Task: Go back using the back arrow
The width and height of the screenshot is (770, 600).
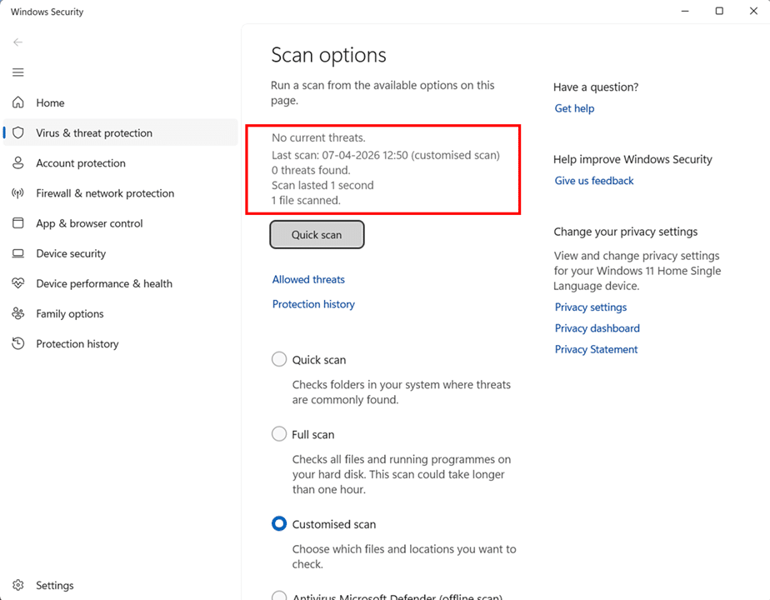Action: point(18,42)
